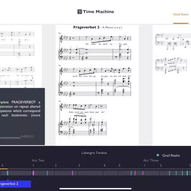Click the blue Frageverbot 2 timeline tag
The image size is (191, 191).
coord(15,184)
